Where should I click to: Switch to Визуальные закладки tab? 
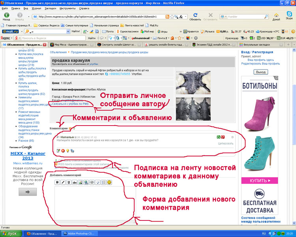[x=261, y=45]
